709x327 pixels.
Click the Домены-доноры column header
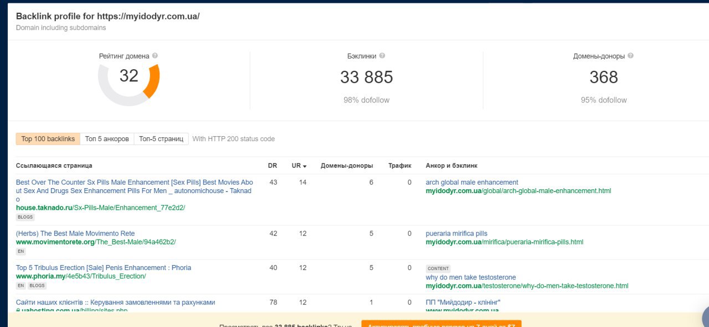(347, 165)
